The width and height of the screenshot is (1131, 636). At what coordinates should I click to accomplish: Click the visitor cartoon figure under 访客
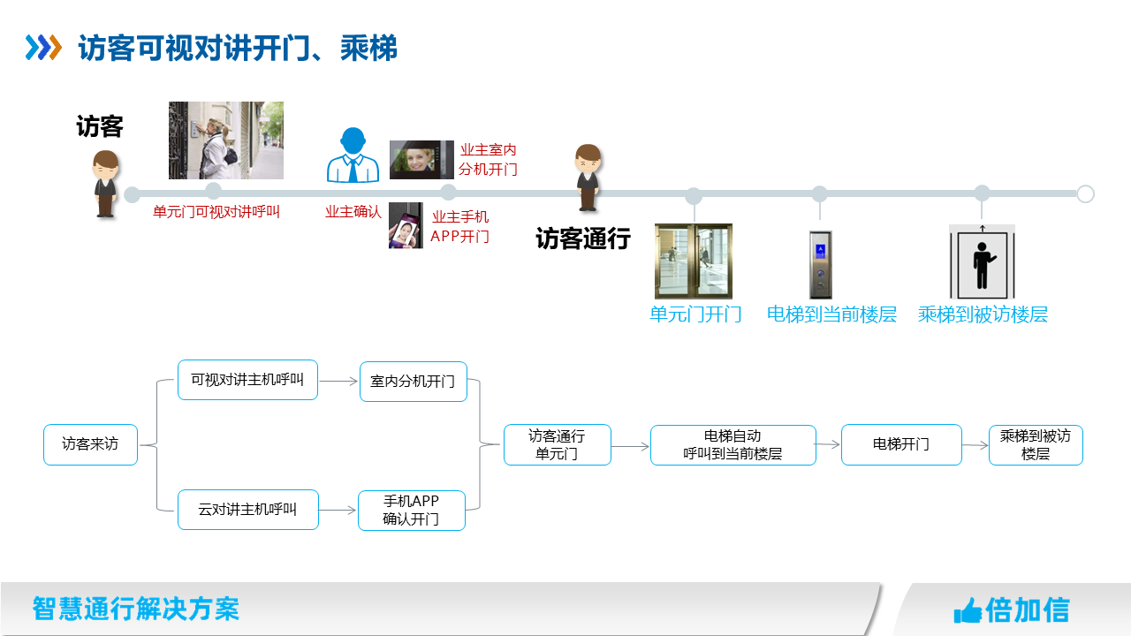[106, 184]
